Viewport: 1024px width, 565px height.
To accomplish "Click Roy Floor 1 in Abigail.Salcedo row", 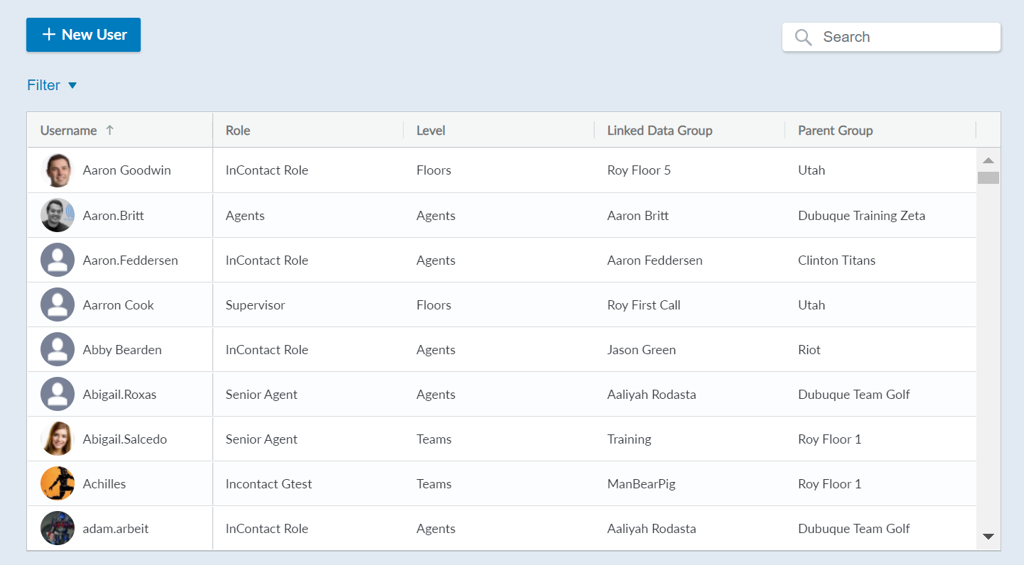I will point(829,439).
